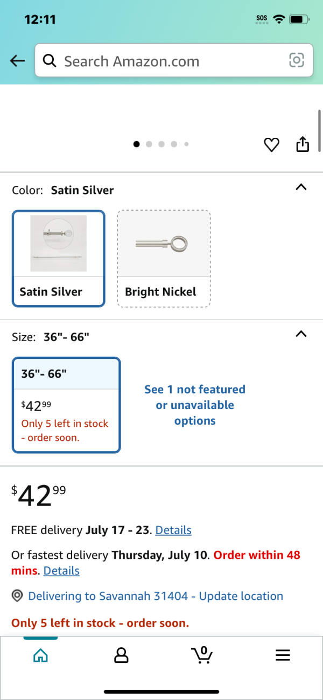Tap the back arrow icon
The height and width of the screenshot is (700, 323).
pyautogui.click(x=18, y=61)
